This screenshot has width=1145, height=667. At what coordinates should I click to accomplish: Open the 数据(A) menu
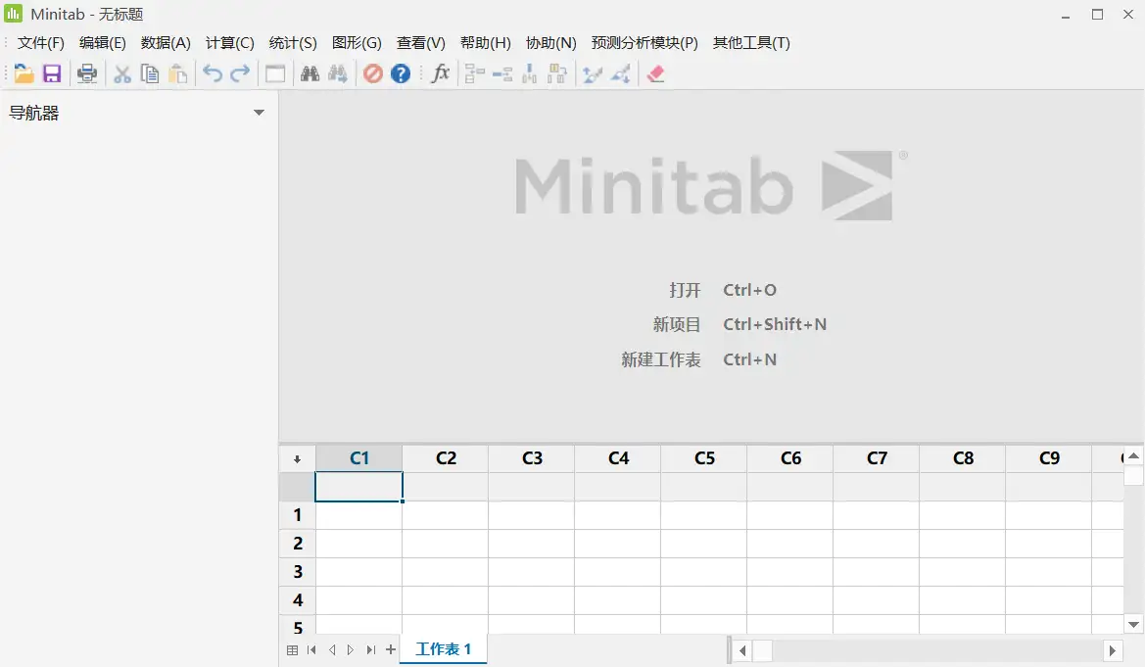(166, 43)
